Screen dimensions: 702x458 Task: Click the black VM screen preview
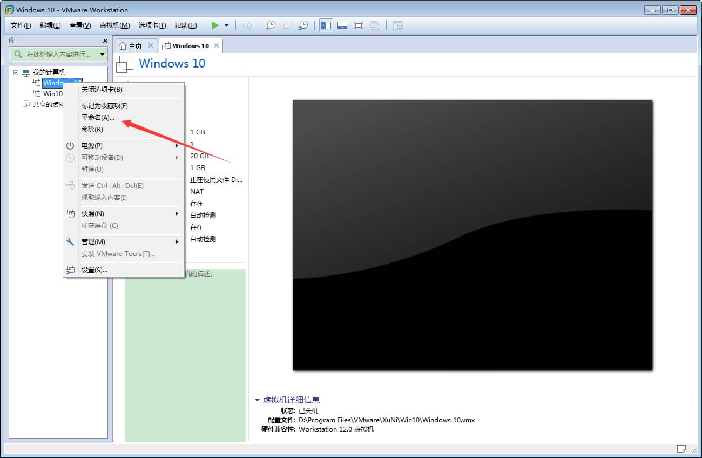[x=473, y=235]
